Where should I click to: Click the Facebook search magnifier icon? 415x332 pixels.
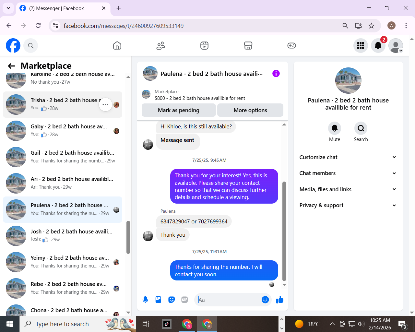click(31, 46)
